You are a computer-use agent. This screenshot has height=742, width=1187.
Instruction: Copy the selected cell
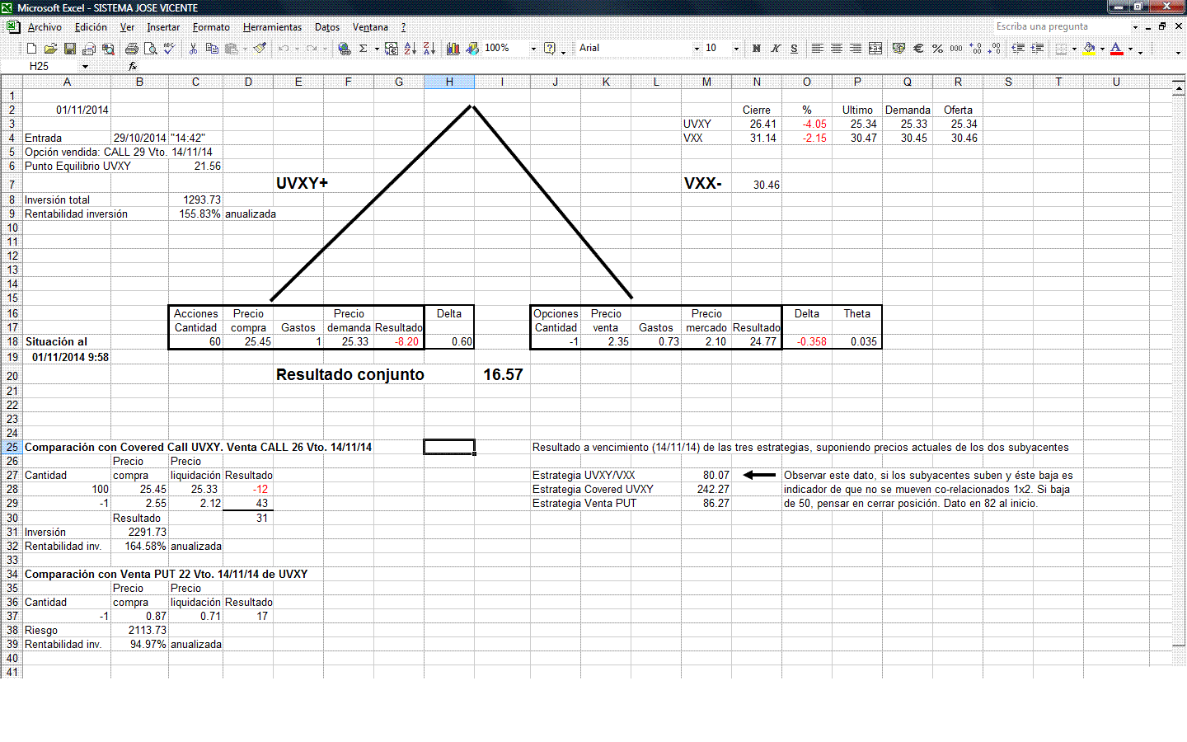click(x=212, y=49)
